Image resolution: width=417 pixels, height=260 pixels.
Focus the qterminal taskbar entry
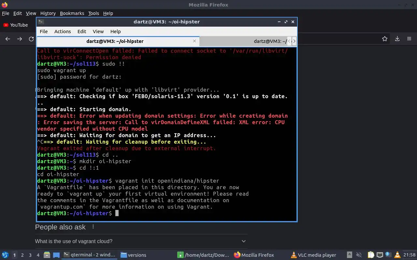(x=89, y=255)
